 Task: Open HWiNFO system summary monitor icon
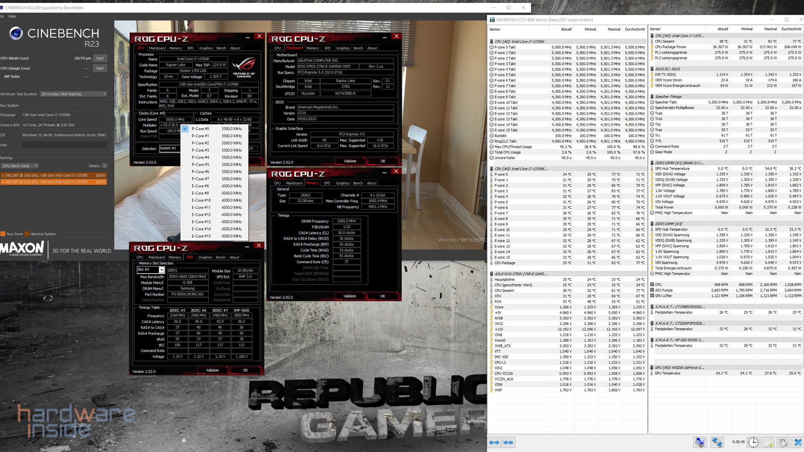tap(700, 442)
